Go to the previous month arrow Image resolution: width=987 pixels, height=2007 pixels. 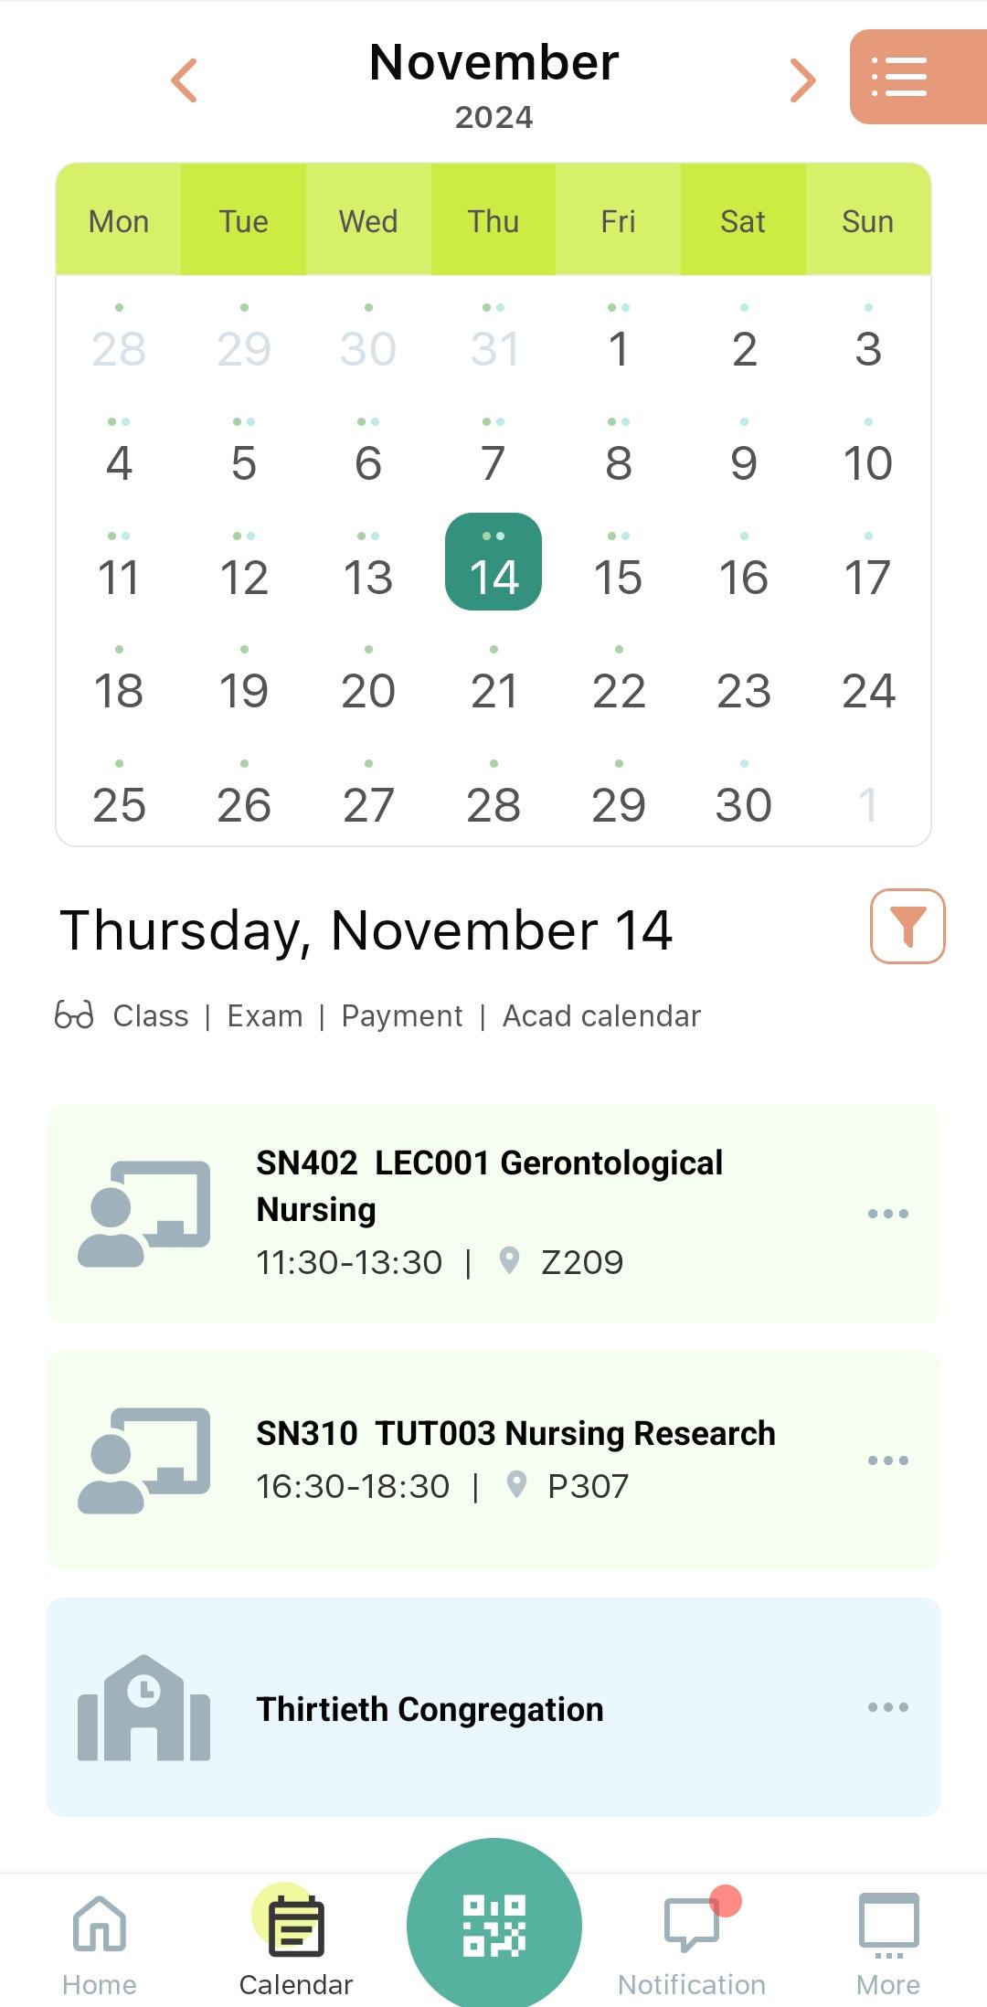(185, 80)
